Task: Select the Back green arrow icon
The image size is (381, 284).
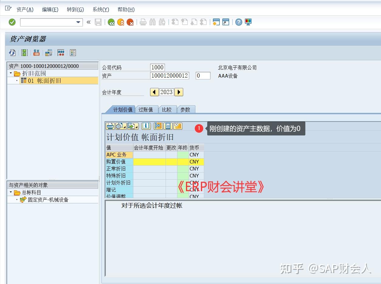Action: point(111,22)
